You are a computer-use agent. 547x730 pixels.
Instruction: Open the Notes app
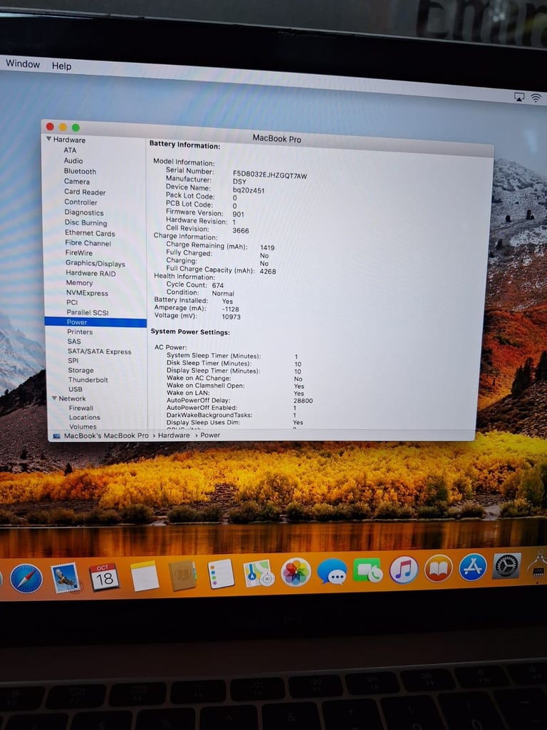point(145,575)
